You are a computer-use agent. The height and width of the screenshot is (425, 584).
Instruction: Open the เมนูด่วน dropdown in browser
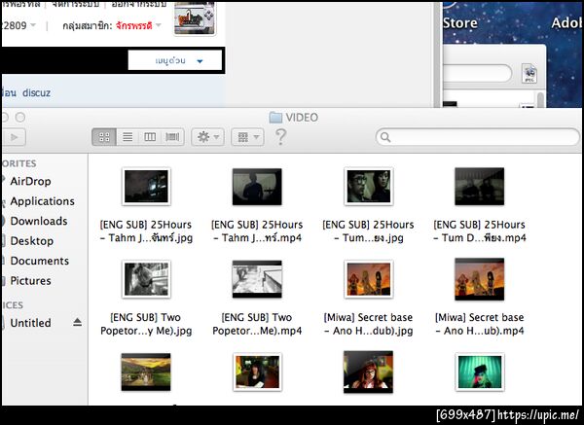175,60
